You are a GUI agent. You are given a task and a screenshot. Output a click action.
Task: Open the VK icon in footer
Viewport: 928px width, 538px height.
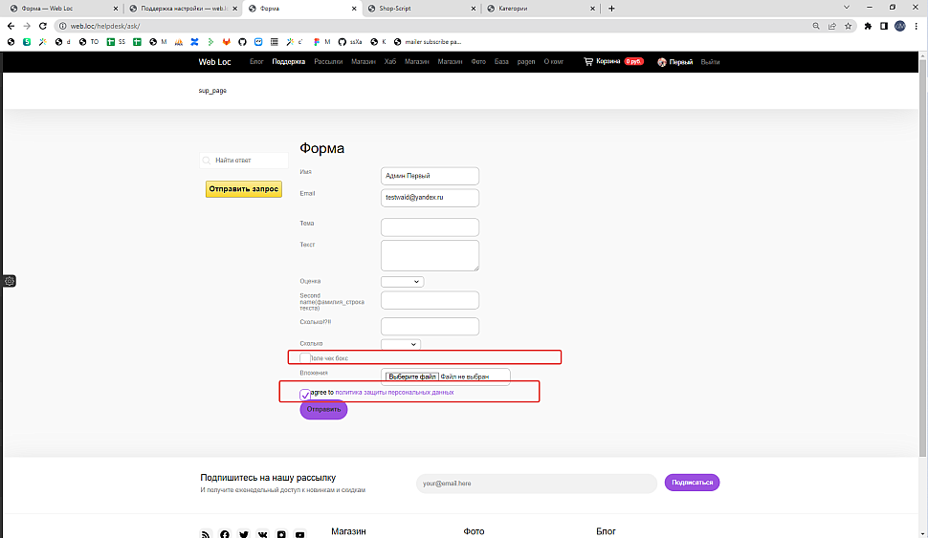pos(262,535)
